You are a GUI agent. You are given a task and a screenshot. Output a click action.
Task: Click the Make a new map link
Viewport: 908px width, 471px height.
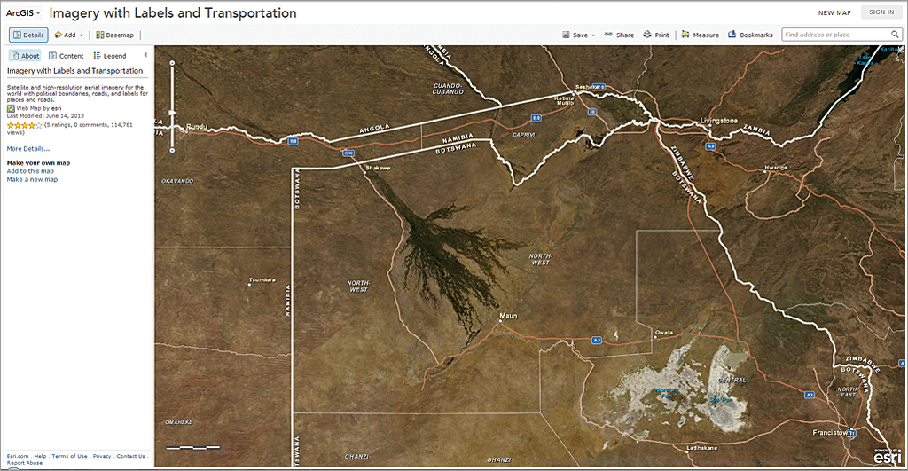32,179
